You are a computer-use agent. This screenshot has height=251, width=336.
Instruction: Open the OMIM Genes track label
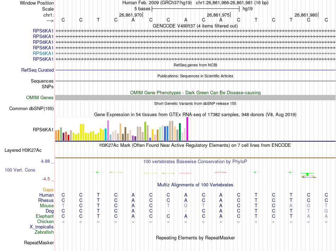pos(40,98)
